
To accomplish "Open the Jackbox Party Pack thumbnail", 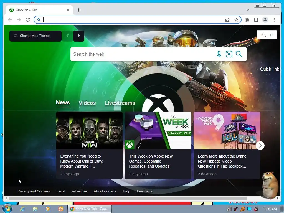I will point(227,131).
